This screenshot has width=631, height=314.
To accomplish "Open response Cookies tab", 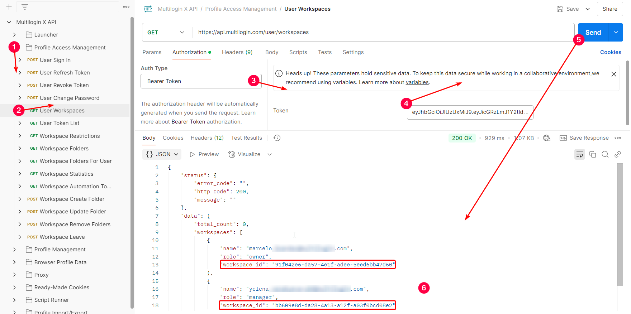I will click(173, 138).
